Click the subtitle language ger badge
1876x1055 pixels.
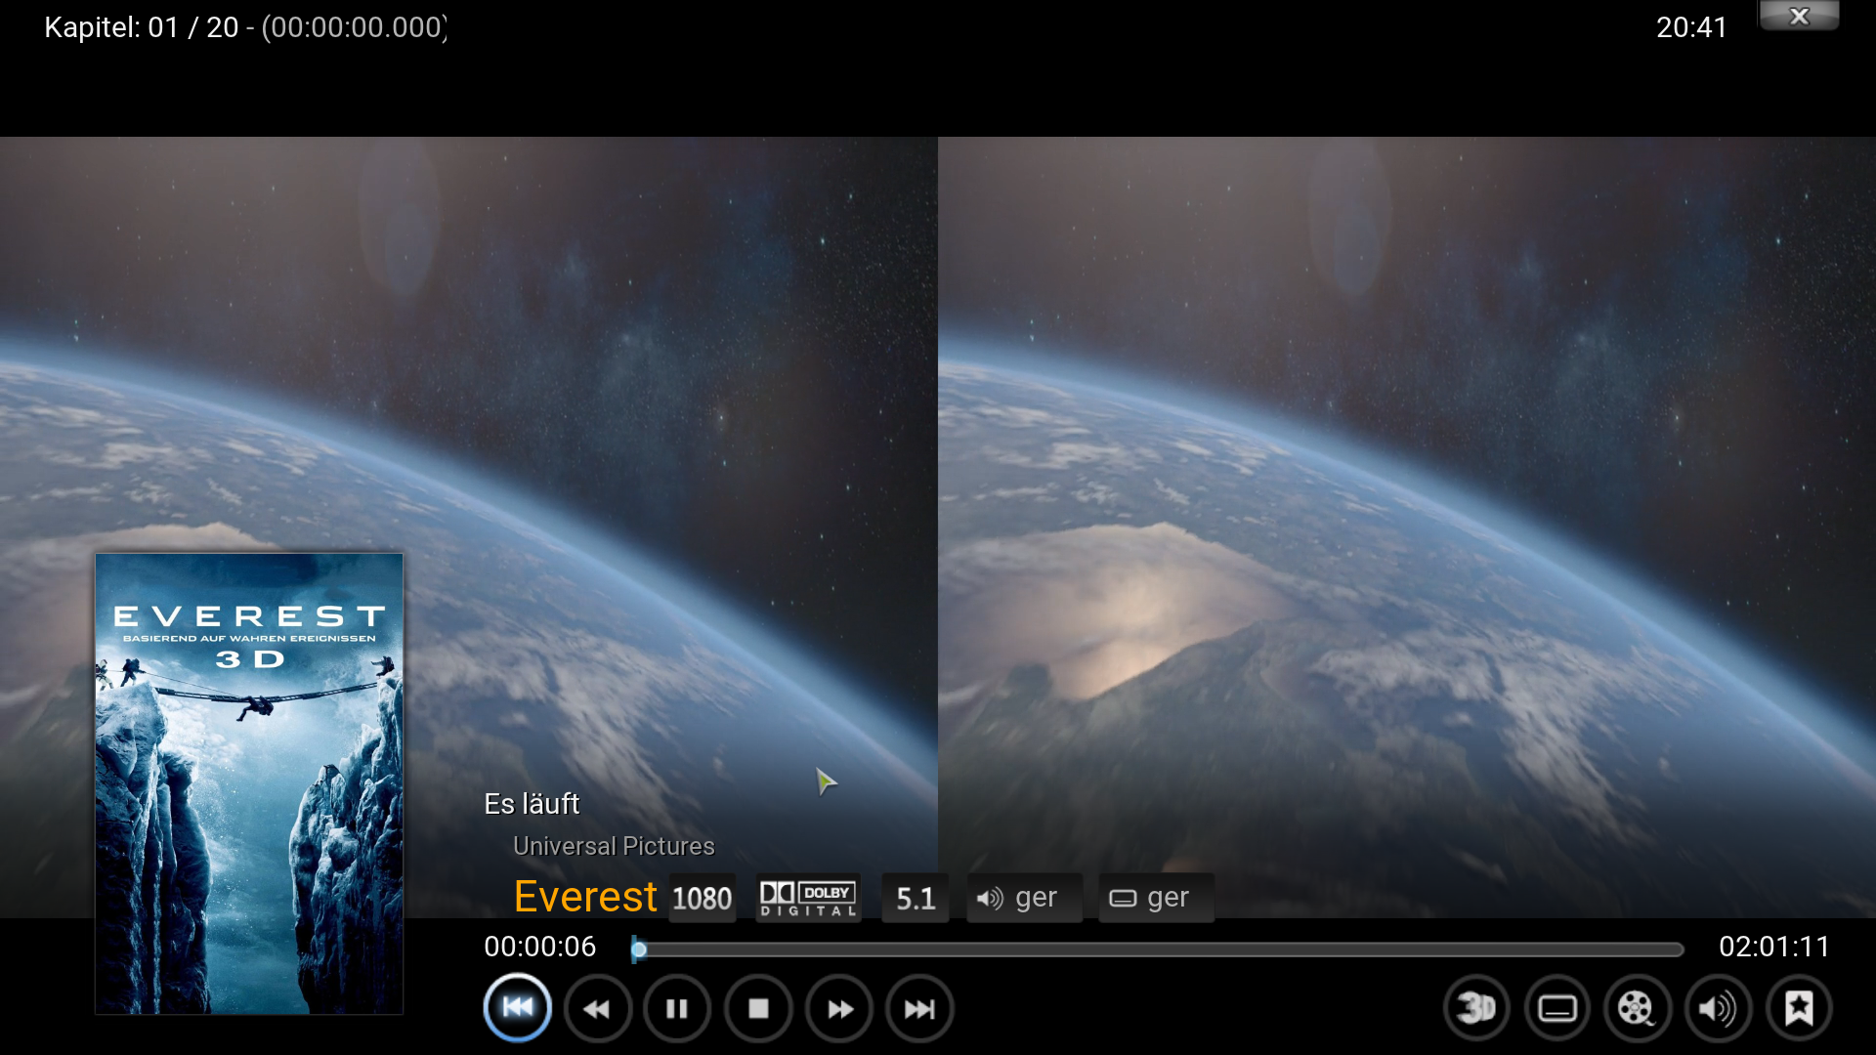(1156, 898)
